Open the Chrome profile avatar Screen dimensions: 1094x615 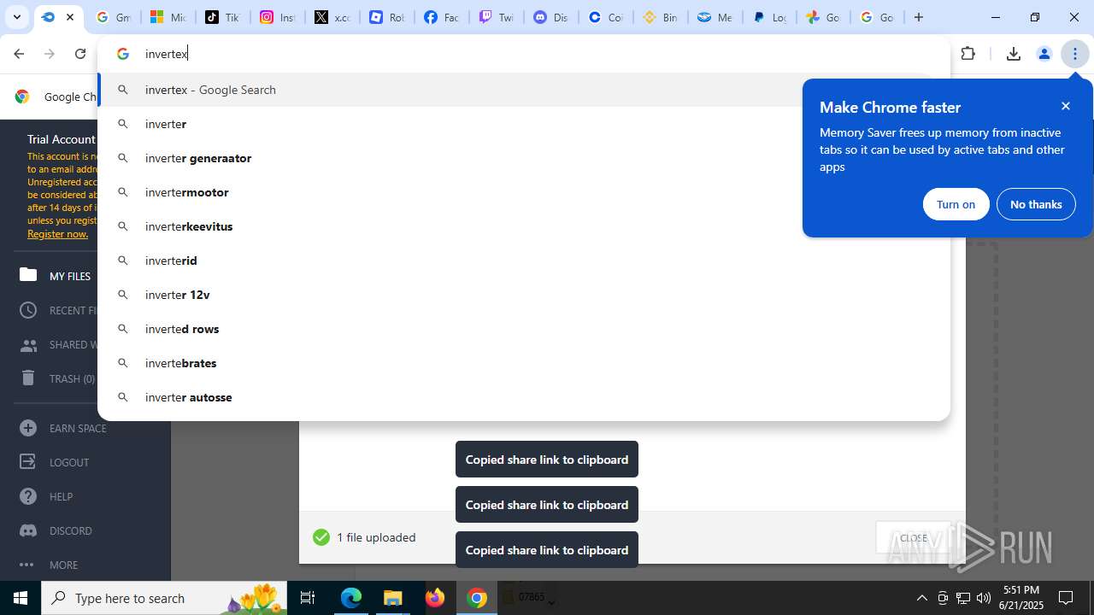point(1044,54)
